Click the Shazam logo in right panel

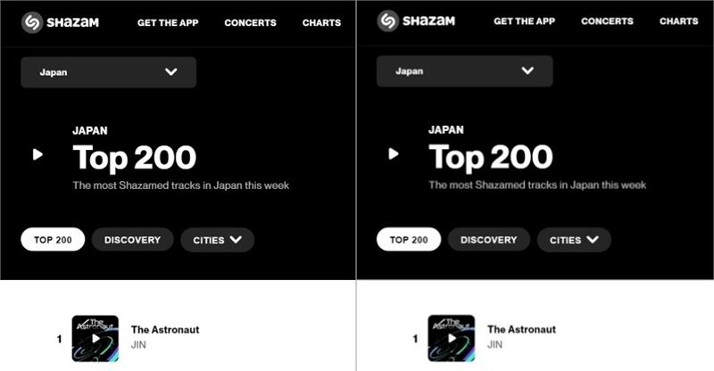[x=416, y=21]
